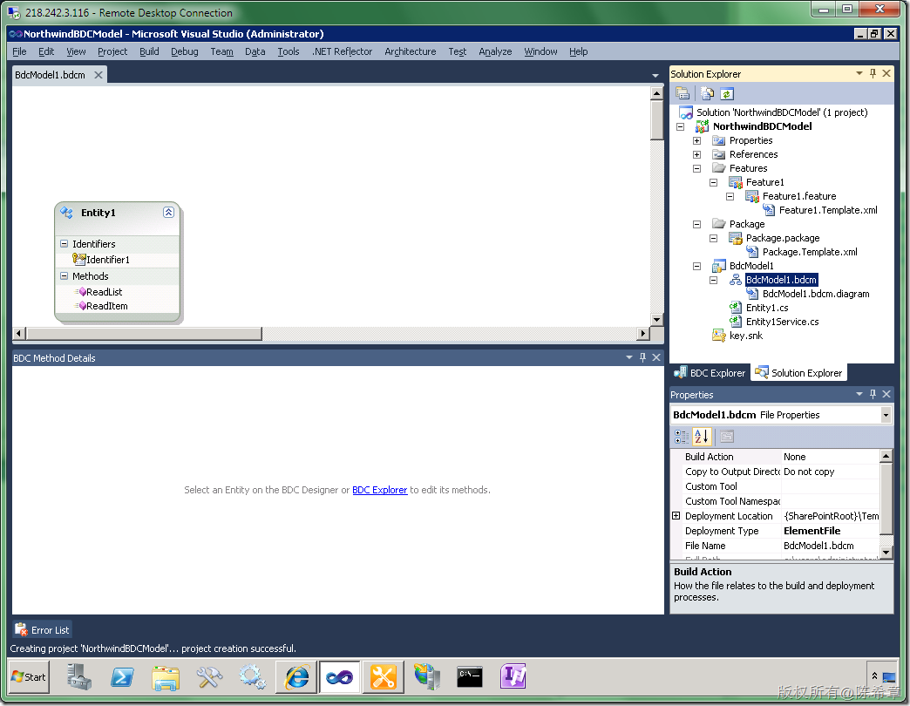
Task: Open the Build menu
Action: pyautogui.click(x=149, y=51)
